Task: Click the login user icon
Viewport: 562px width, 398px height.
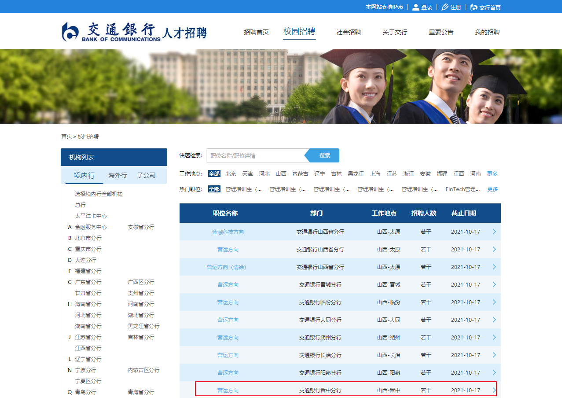Action: [x=415, y=7]
